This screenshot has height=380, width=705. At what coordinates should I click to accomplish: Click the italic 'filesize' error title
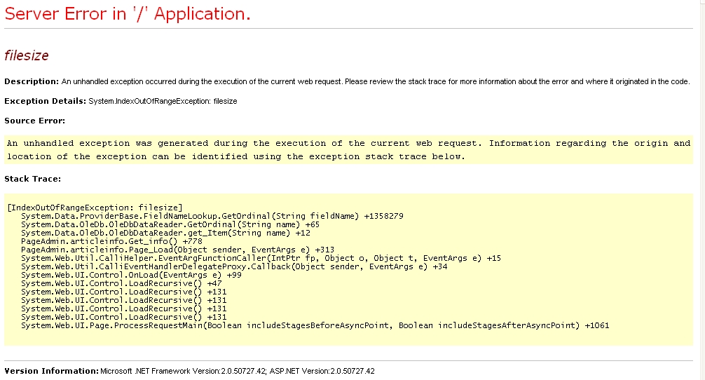(27, 55)
